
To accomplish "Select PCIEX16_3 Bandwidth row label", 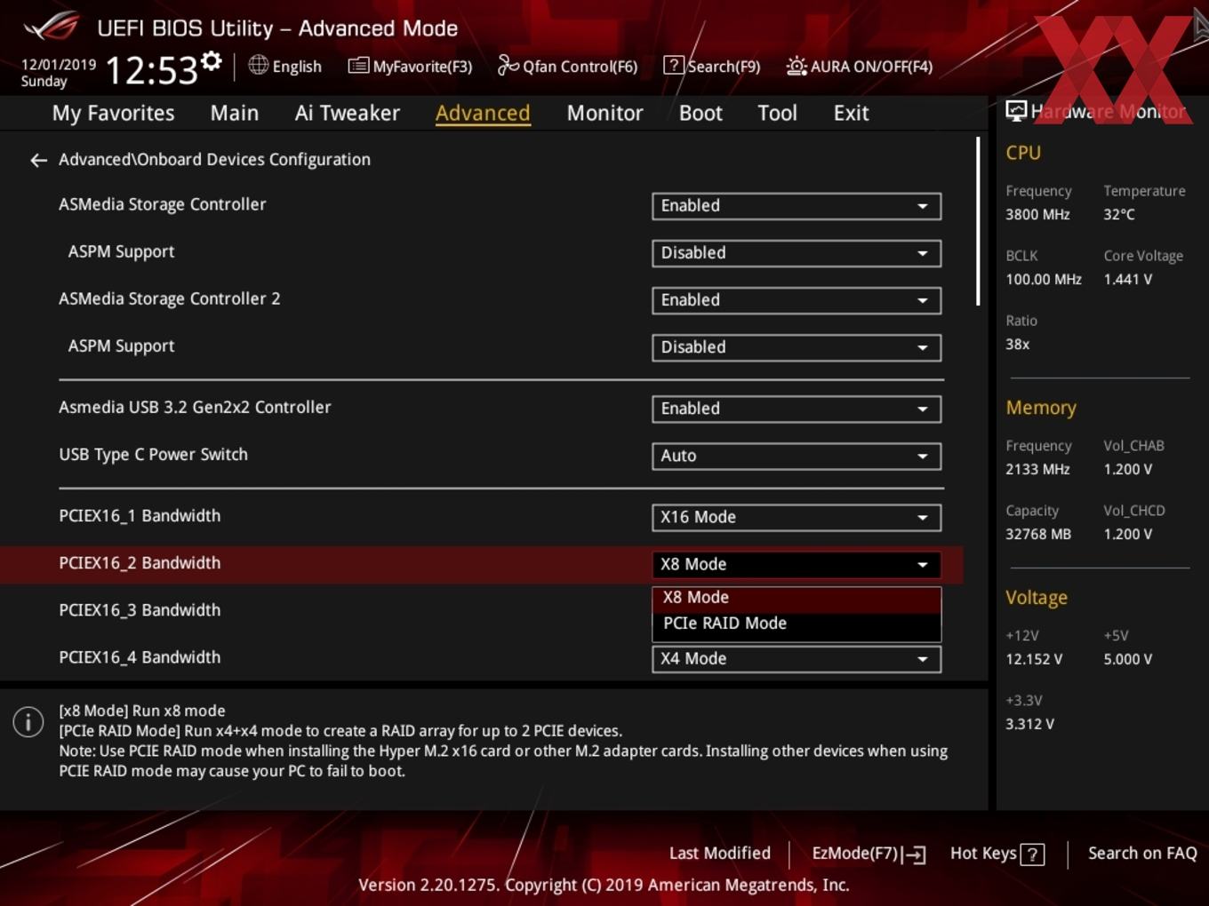I will (x=140, y=610).
